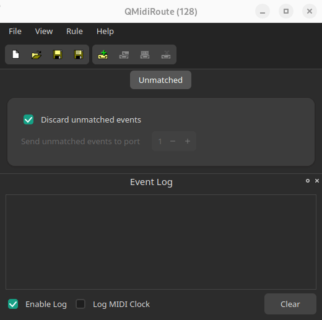Open a file with the folder icon
This screenshot has width=322, height=320.
pos(37,54)
